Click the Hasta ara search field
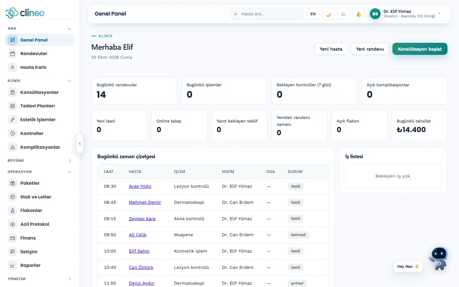Viewport: 459px width, 287px height. click(x=267, y=14)
